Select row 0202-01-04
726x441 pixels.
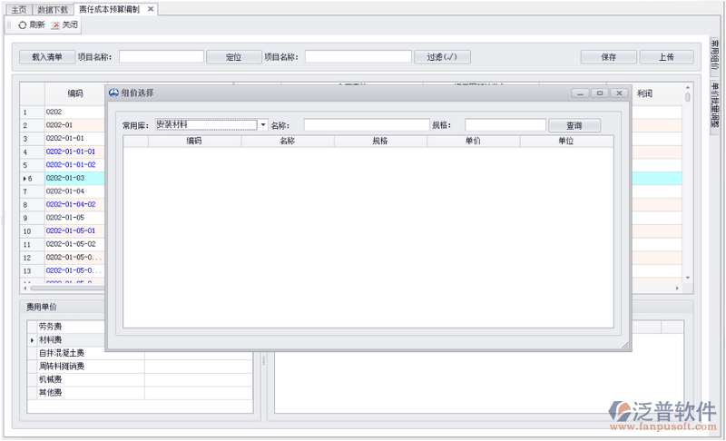point(75,191)
